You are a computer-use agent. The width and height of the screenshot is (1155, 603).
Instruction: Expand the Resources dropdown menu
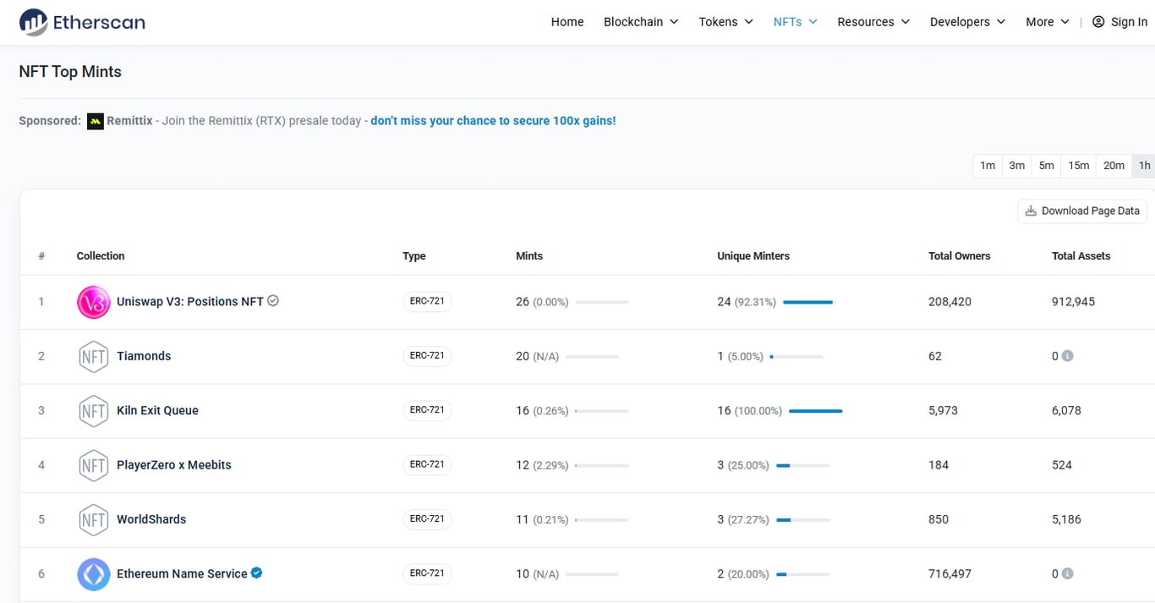pyautogui.click(x=873, y=22)
